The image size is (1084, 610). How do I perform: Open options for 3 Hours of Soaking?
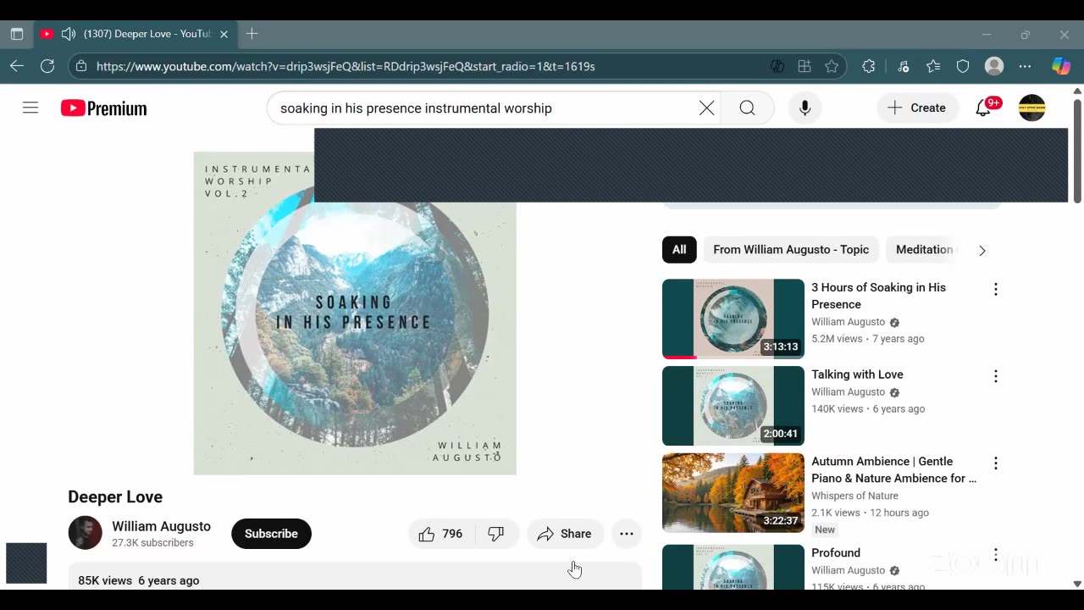coord(996,289)
